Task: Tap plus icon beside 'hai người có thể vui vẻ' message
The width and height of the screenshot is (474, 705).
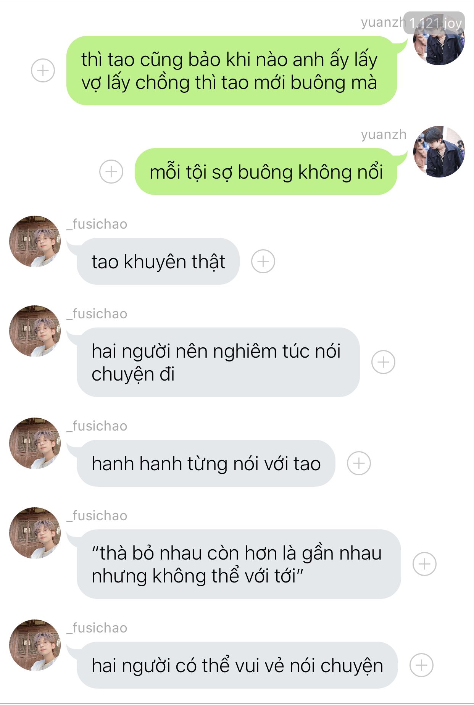Action: click(421, 665)
